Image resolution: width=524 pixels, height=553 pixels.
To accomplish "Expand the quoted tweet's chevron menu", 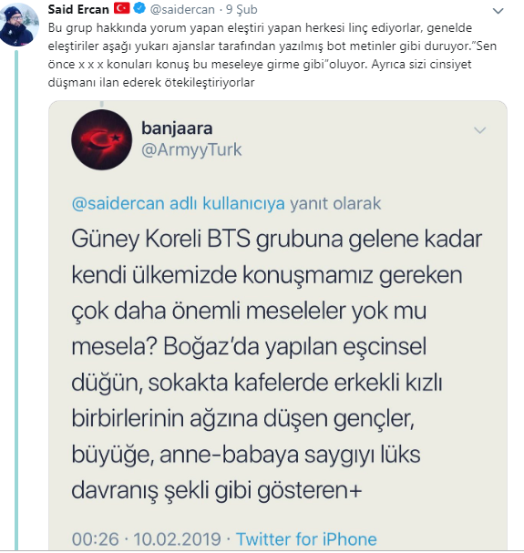I will [480, 130].
